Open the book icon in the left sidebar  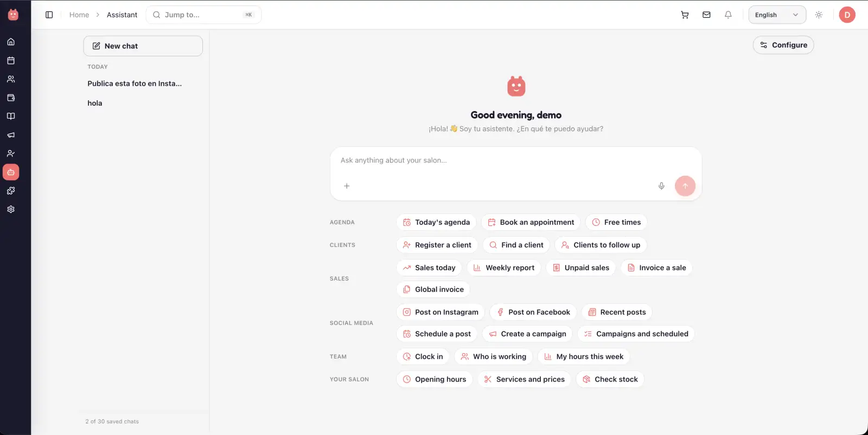[x=11, y=116]
